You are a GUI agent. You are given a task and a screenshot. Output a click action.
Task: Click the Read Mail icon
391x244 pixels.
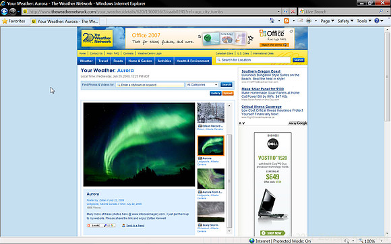click(x=301, y=21)
